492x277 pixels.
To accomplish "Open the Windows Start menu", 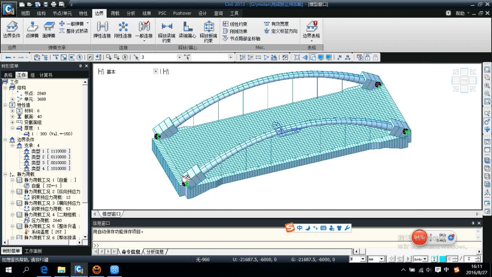I will pyautogui.click(x=8, y=270).
